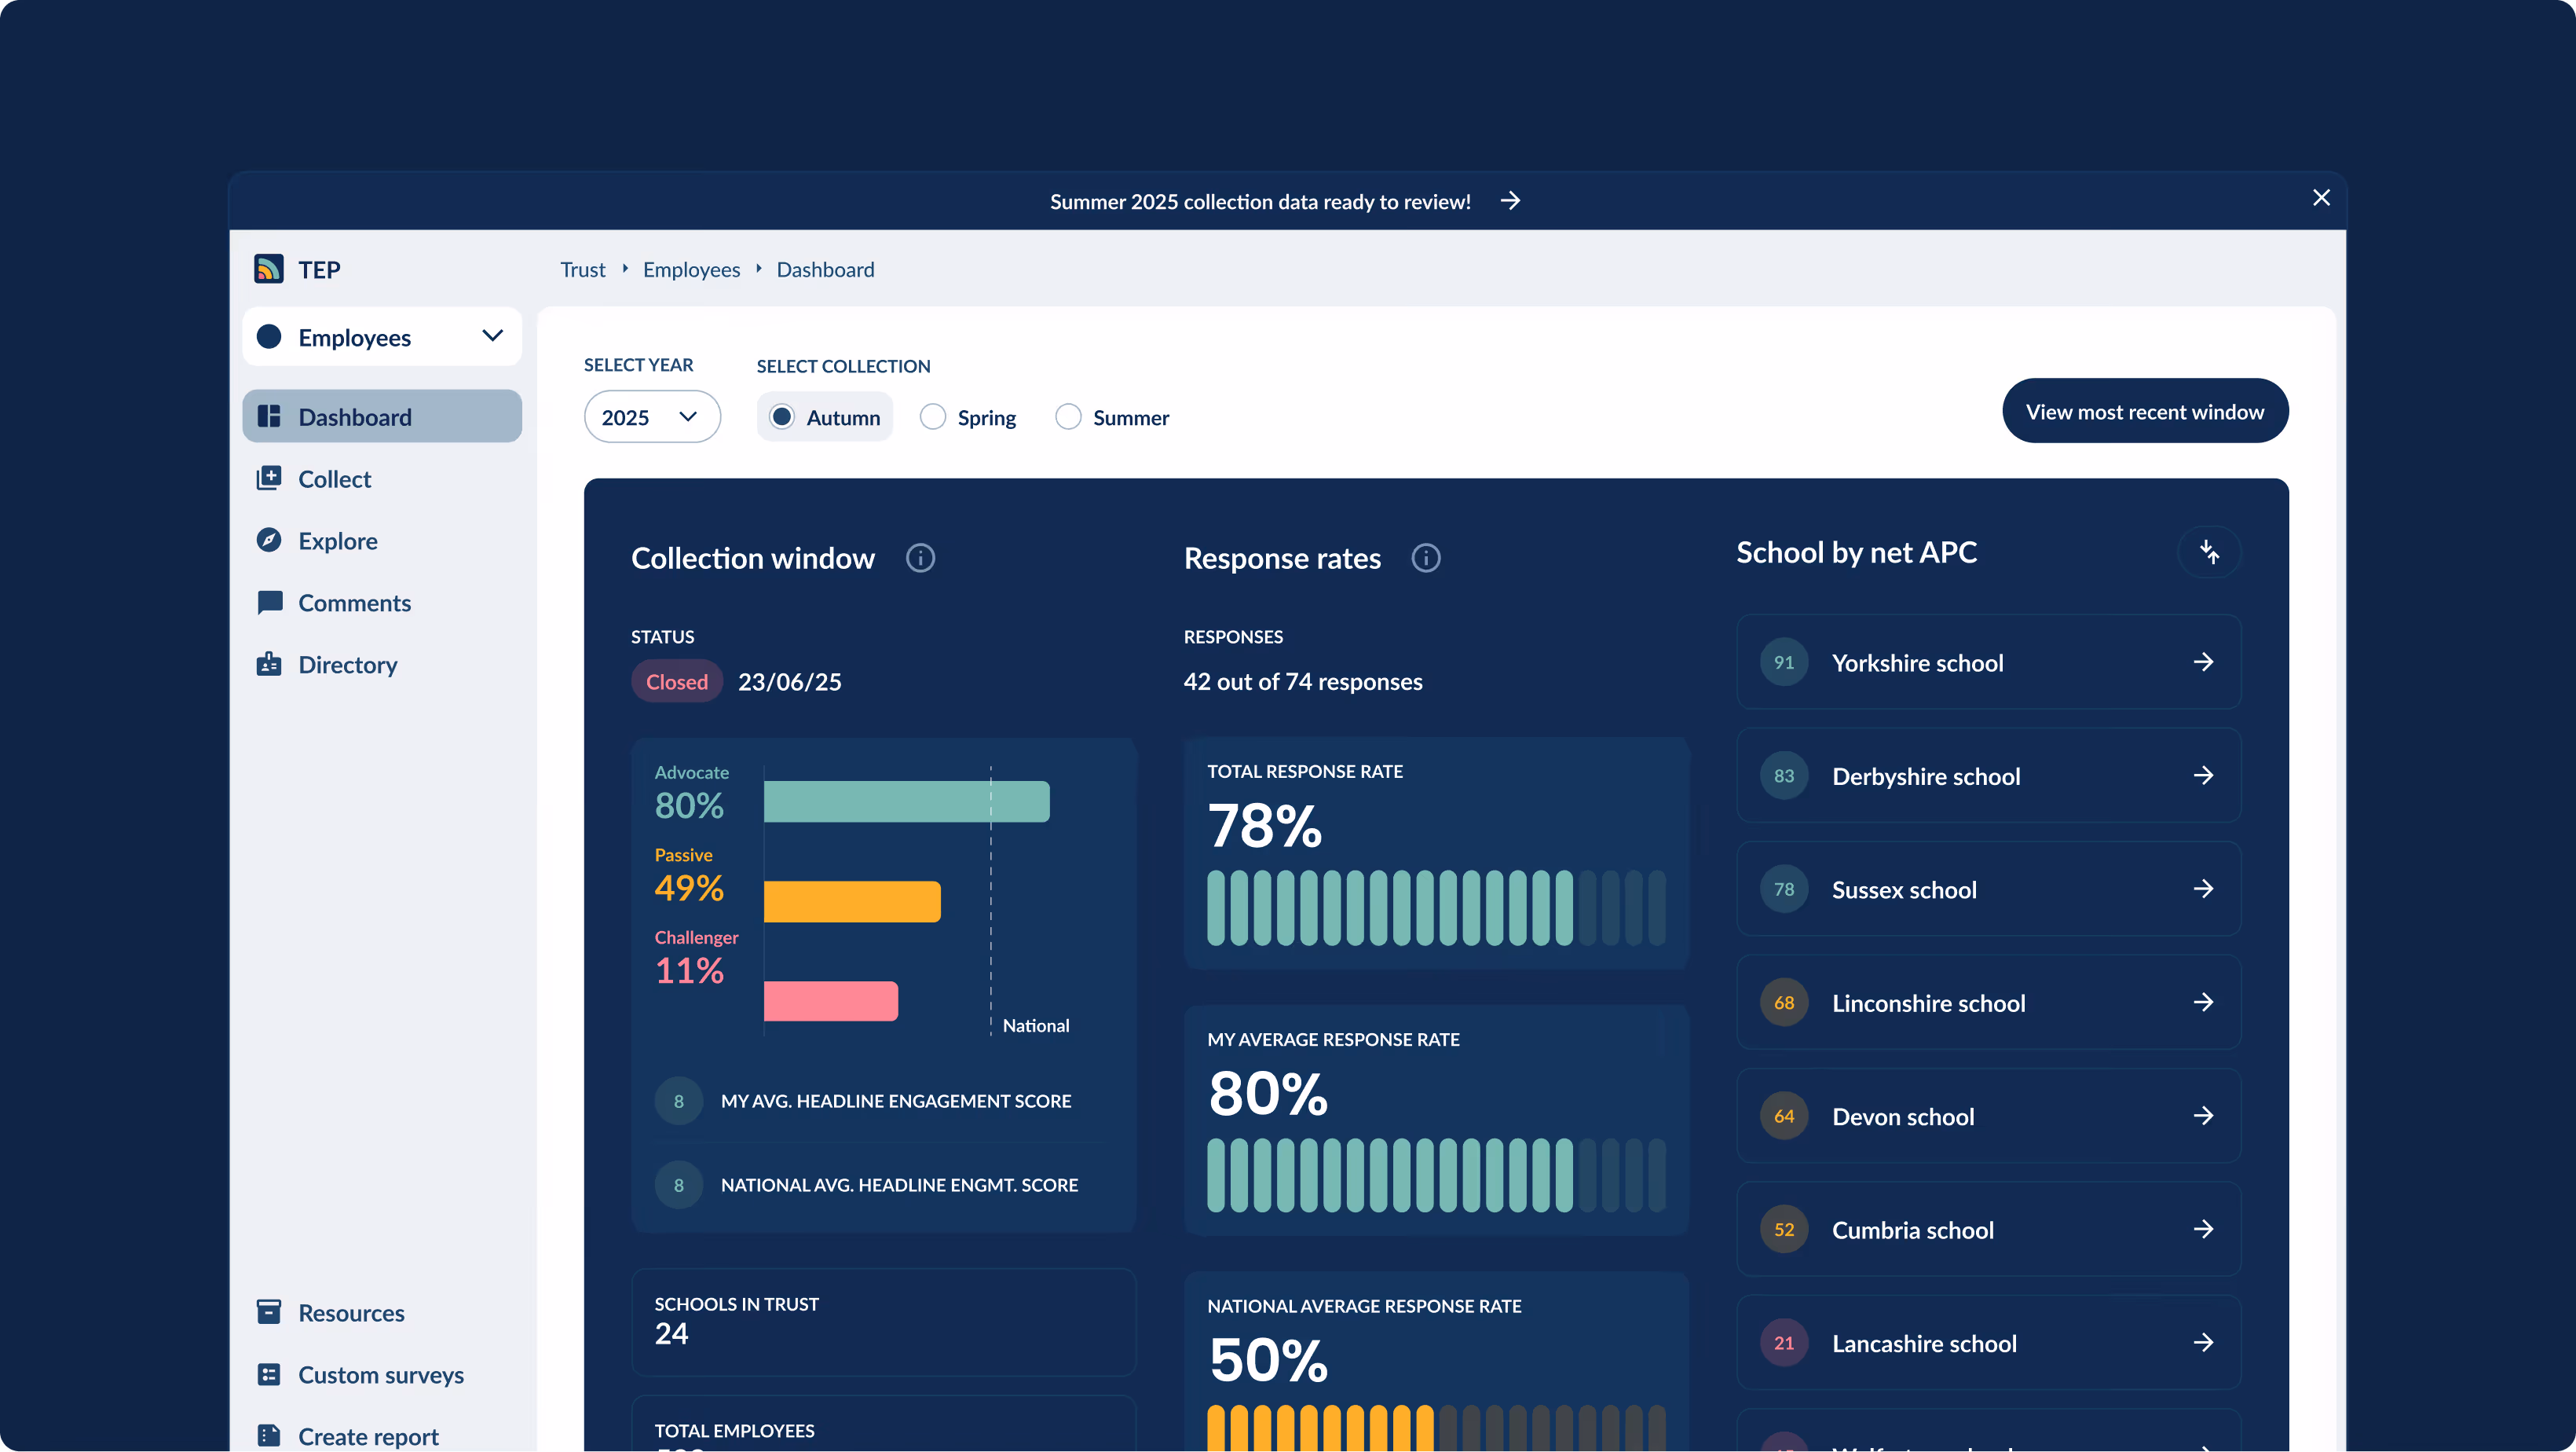Image resolution: width=2576 pixels, height=1452 pixels.
Task: Expand the Employees selector dropdown
Action: (x=491, y=336)
